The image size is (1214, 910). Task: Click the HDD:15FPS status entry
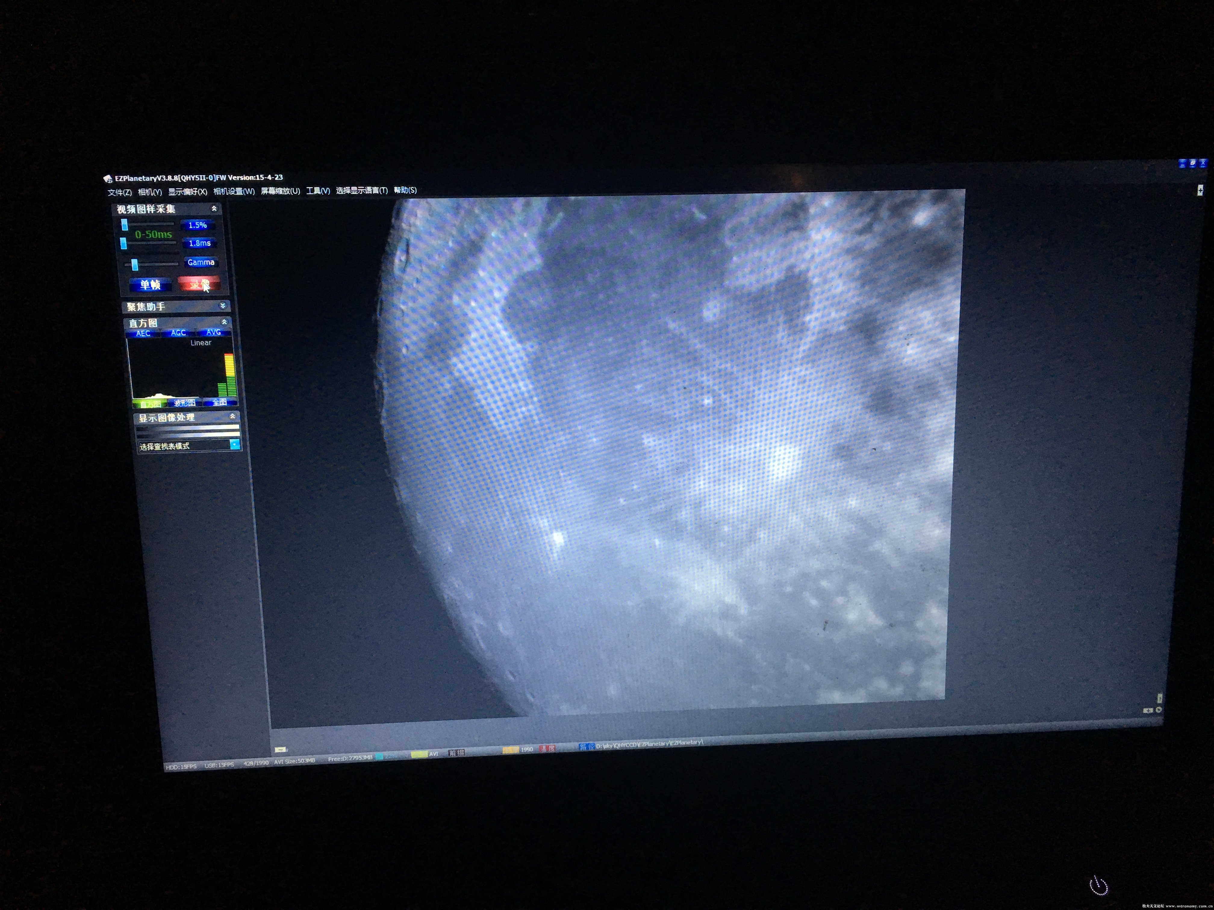pyautogui.click(x=181, y=767)
